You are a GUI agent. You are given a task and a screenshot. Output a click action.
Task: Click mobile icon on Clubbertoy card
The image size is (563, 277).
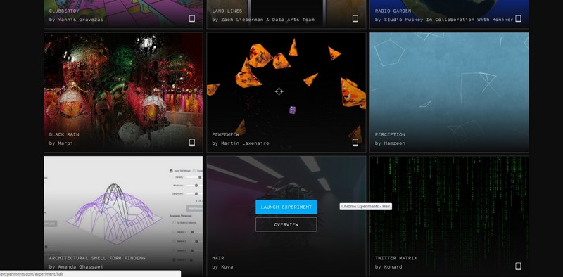[192, 19]
